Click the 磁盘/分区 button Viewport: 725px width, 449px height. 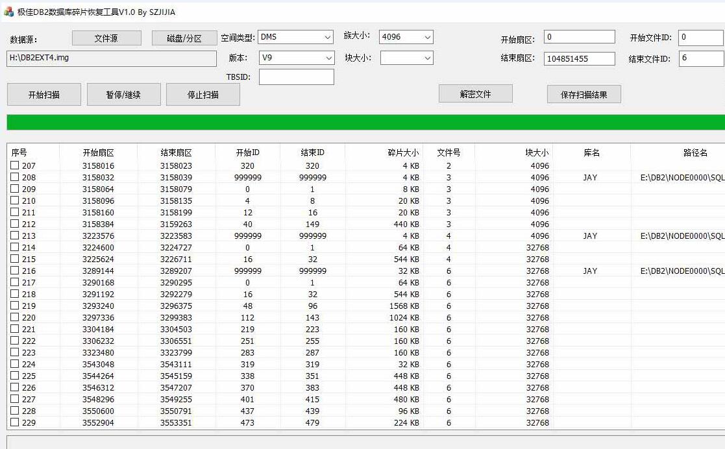pyautogui.click(x=184, y=38)
